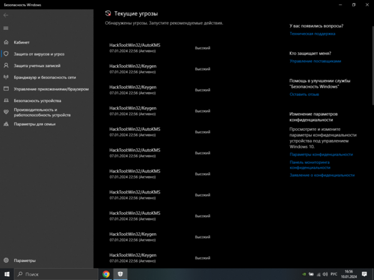Select Безопасность устройства icon in sidebar

6,100
